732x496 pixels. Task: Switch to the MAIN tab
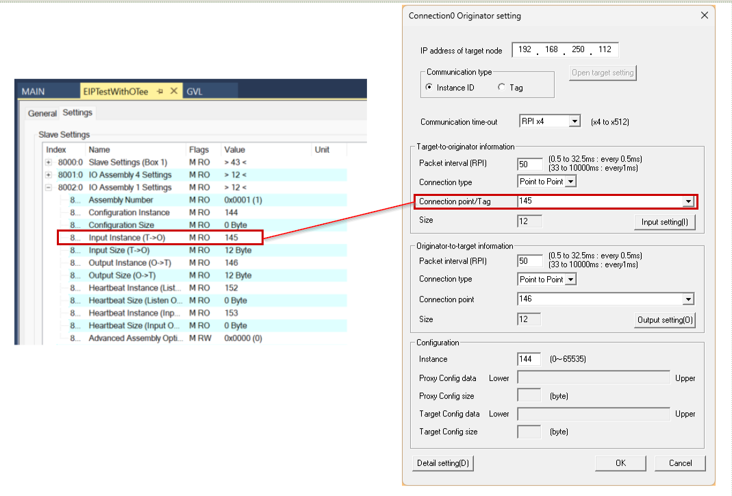point(33,91)
